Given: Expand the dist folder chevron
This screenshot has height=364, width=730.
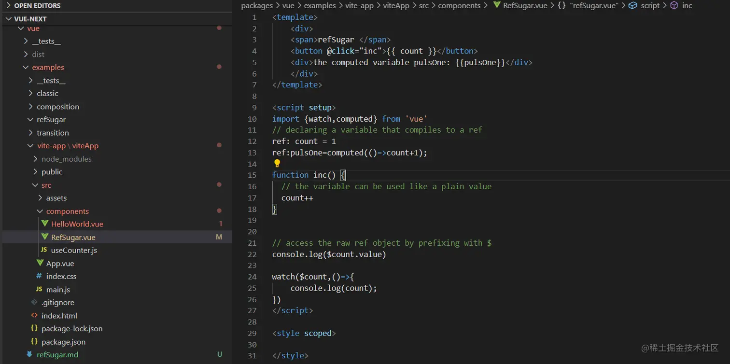Looking at the screenshot, I should point(26,54).
